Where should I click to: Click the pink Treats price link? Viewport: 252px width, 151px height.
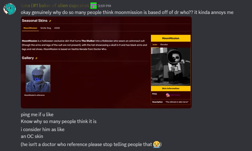coord(175,95)
